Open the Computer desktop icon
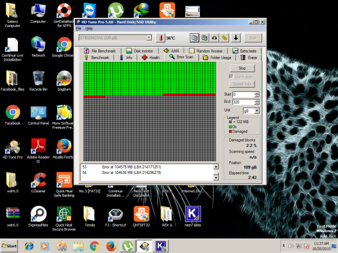The width and height of the screenshot is (338, 253). point(38,13)
